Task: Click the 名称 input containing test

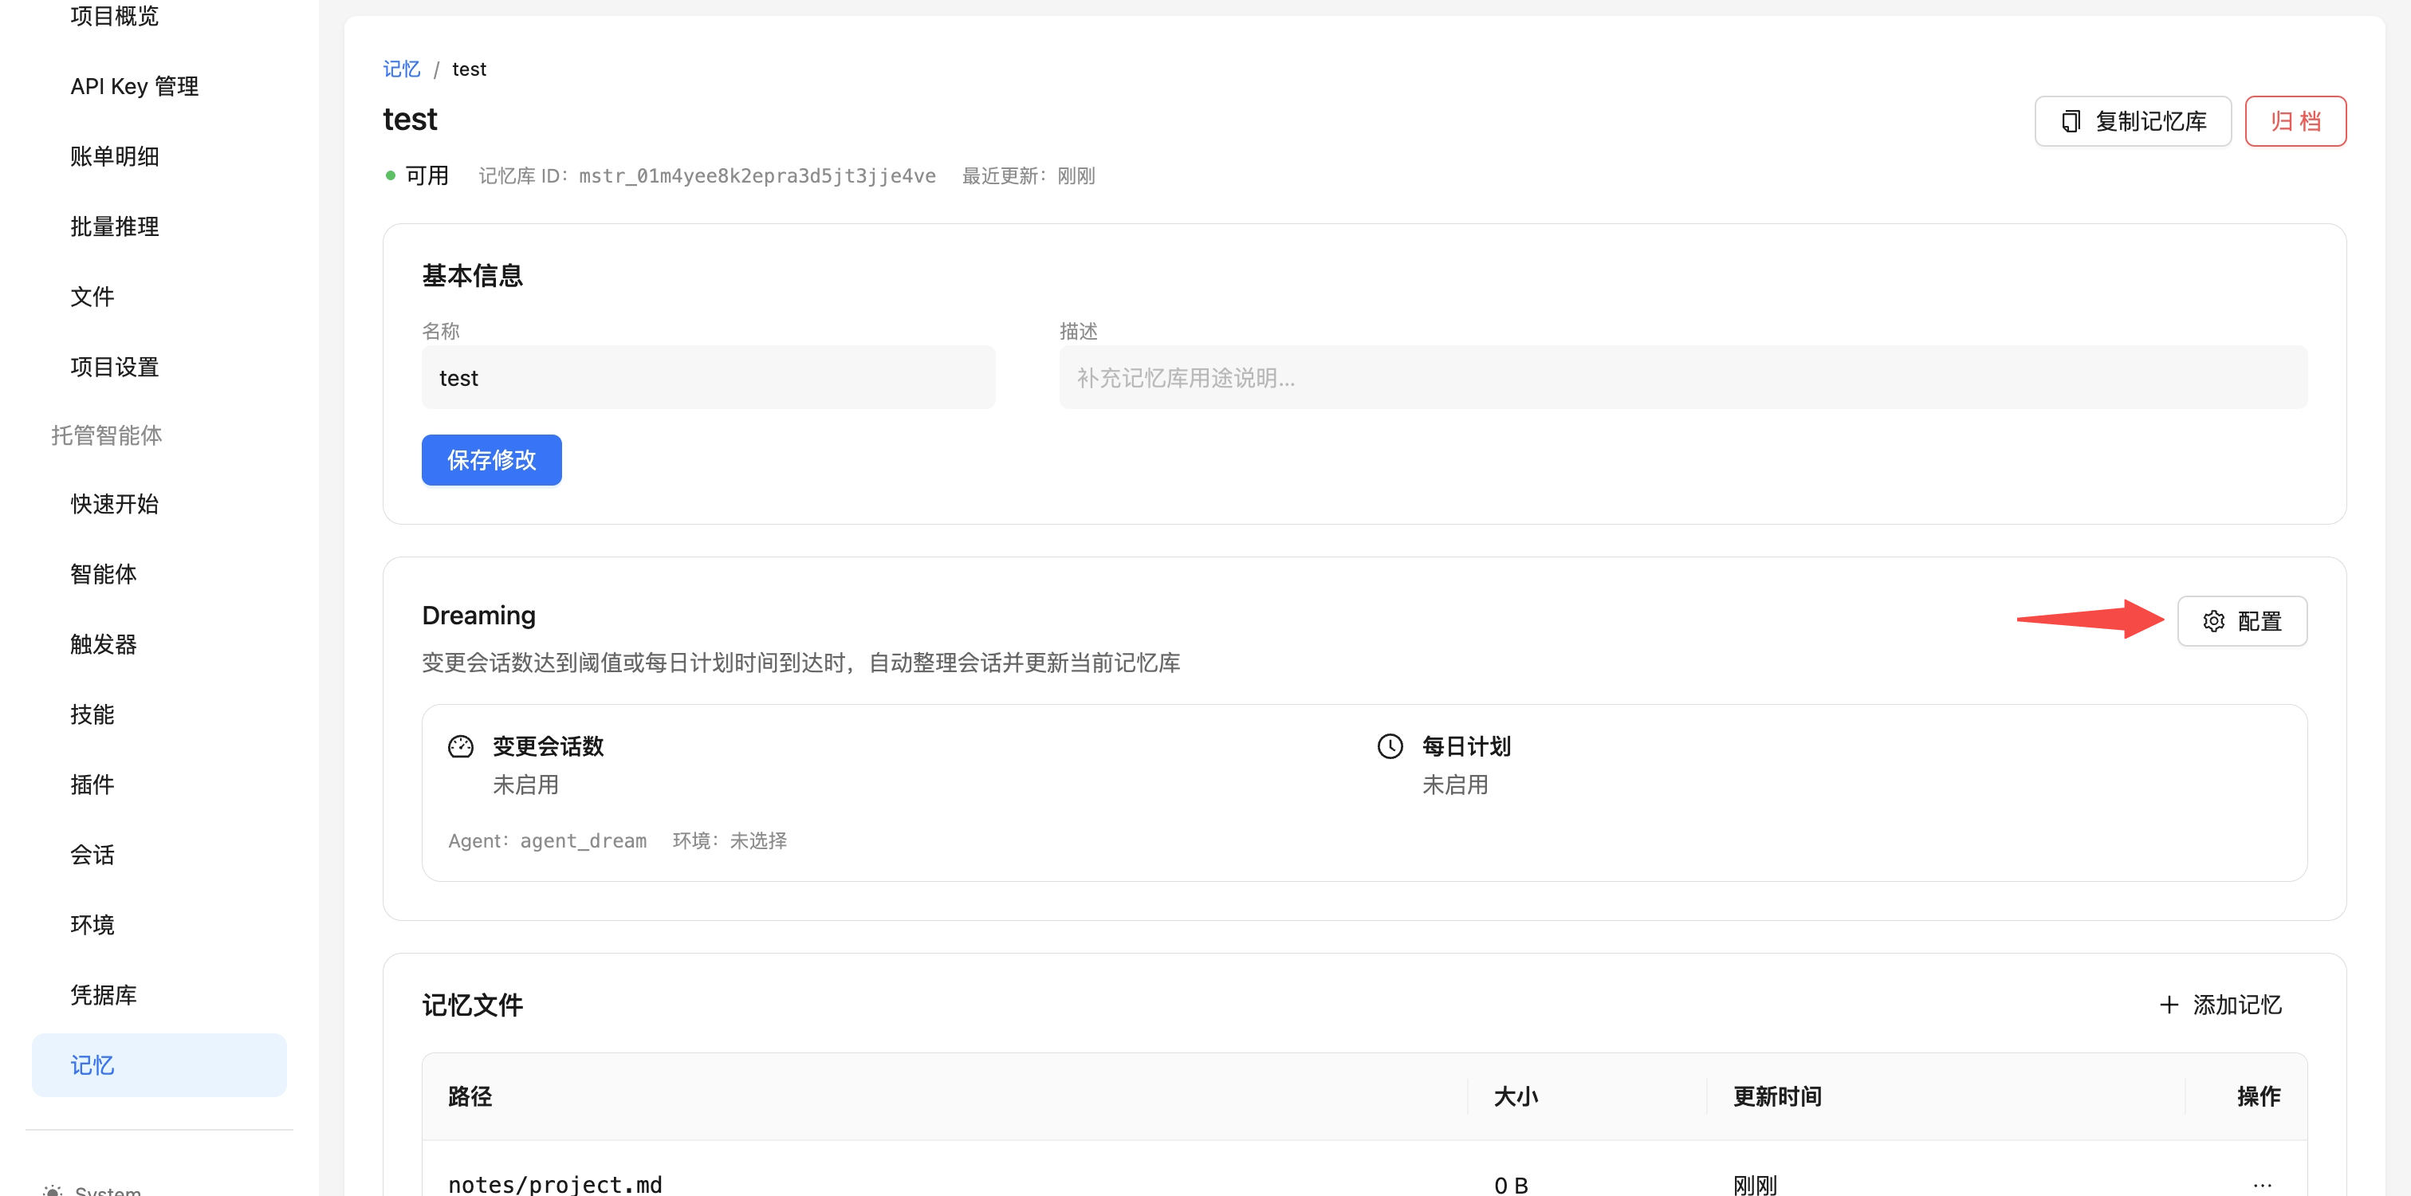Action: [709, 378]
